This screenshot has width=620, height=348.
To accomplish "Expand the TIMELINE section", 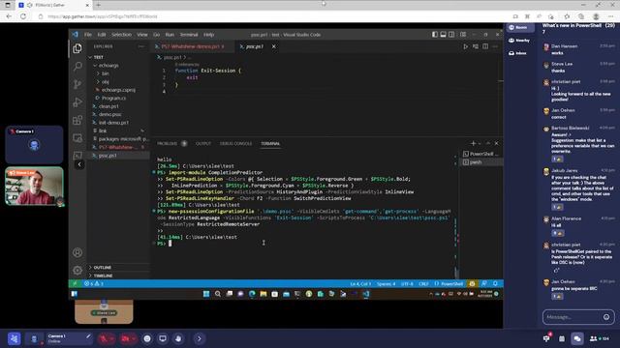I will pos(118,275).
